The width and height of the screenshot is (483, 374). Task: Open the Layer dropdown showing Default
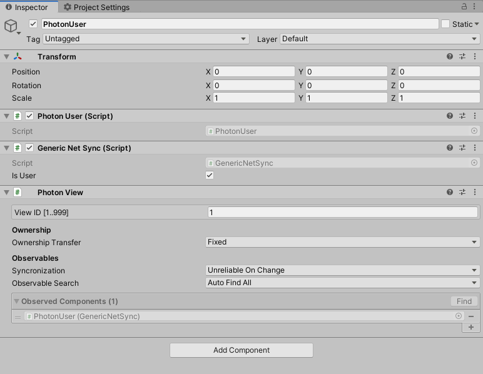[x=380, y=39]
